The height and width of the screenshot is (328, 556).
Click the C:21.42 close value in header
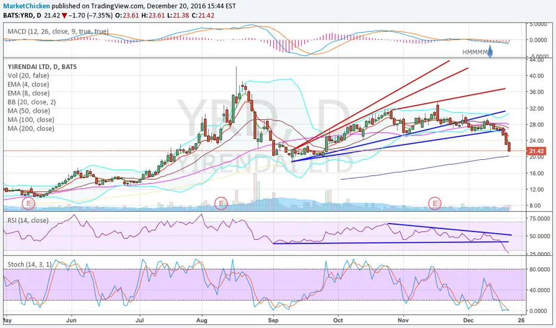203,16
